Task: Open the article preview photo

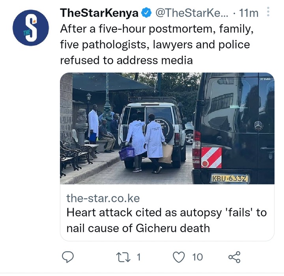Action: (x=167, y=129)
